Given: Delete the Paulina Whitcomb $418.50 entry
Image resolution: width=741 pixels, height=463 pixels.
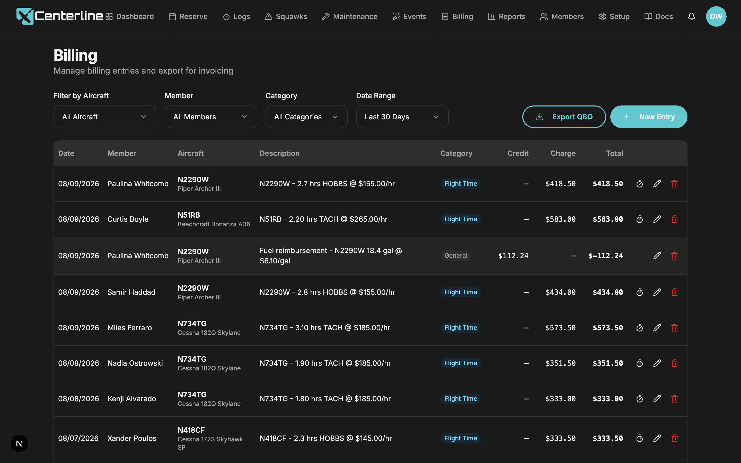Looking at the screenshot, I should [x=675, y=184].
